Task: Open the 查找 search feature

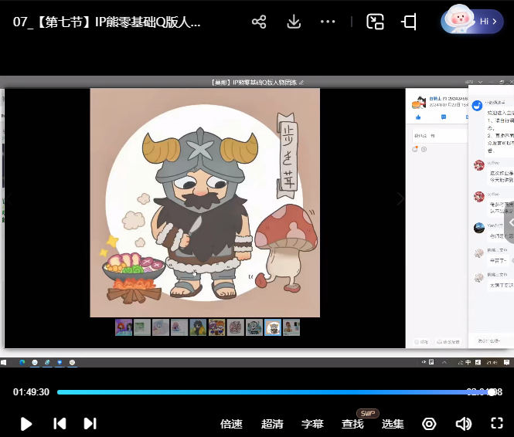Action: (352, 424)
